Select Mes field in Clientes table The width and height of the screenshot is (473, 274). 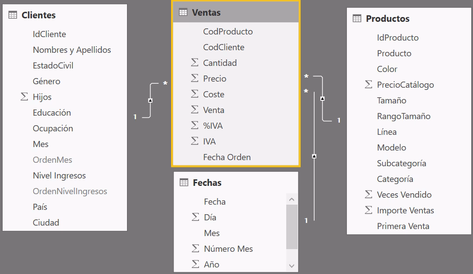coord(41,144)
